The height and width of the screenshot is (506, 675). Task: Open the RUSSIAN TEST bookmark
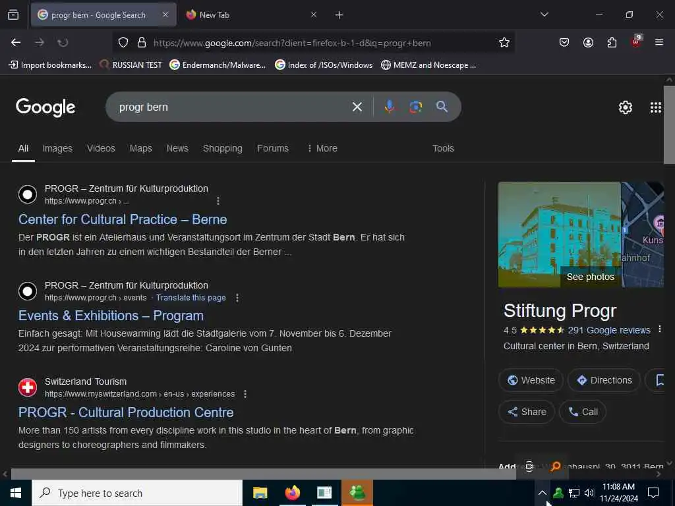(x=131, y=65)
